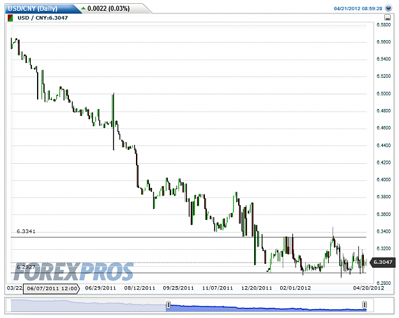This screenshot has width=399, height=318.
Task: Click the 06/29/2011 date axis label
Action: pyautogui.click(x=100, y=288)
